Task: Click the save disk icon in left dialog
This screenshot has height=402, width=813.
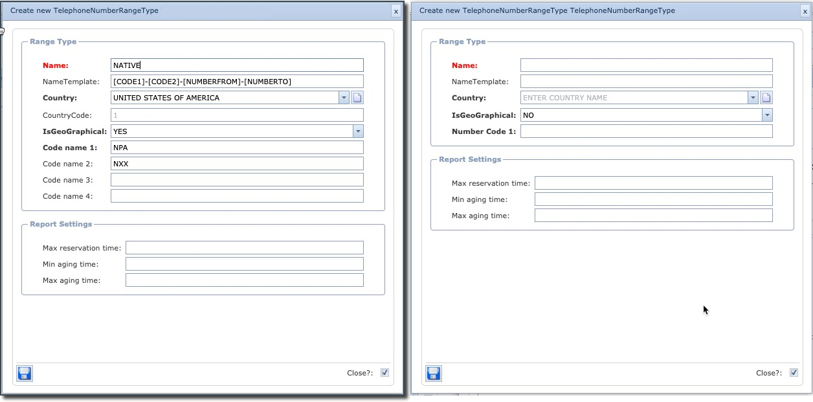Action: tap(25, 373)
